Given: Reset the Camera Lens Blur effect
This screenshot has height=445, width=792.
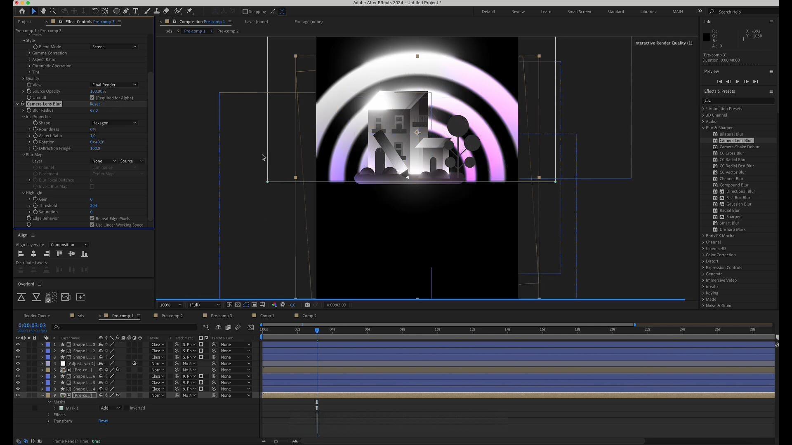Looking at the screenshot, I should tap(95, 104).
